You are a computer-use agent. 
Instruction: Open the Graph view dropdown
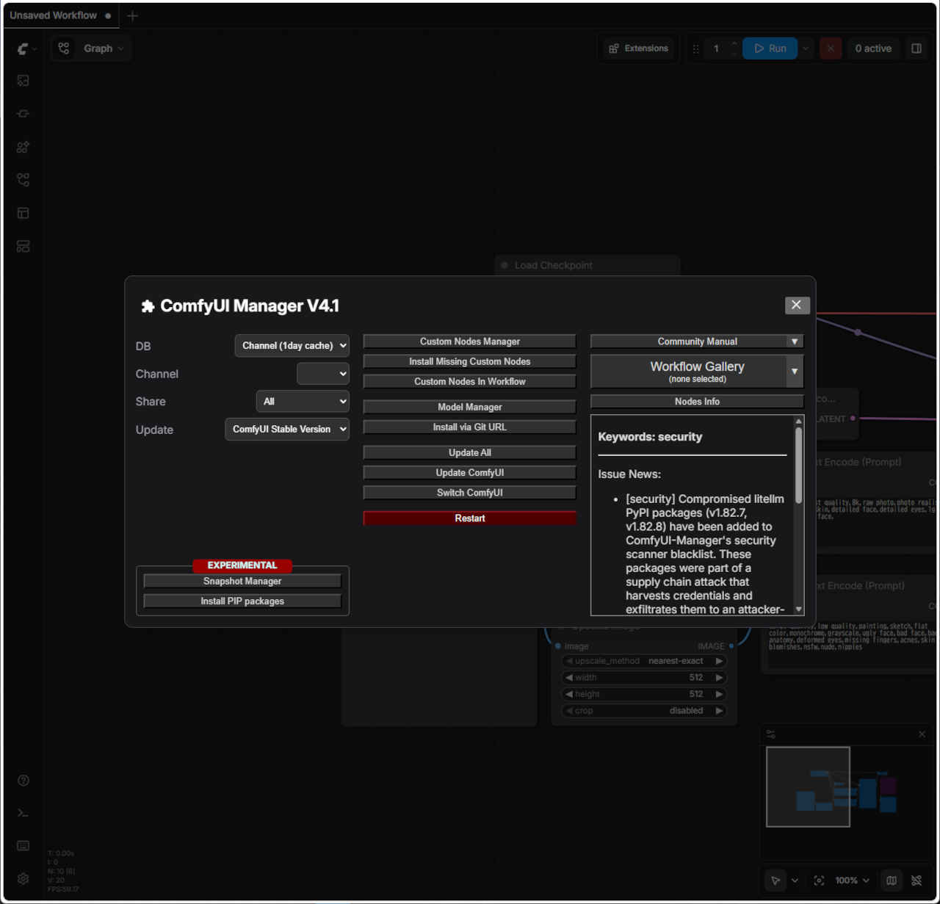104,48
